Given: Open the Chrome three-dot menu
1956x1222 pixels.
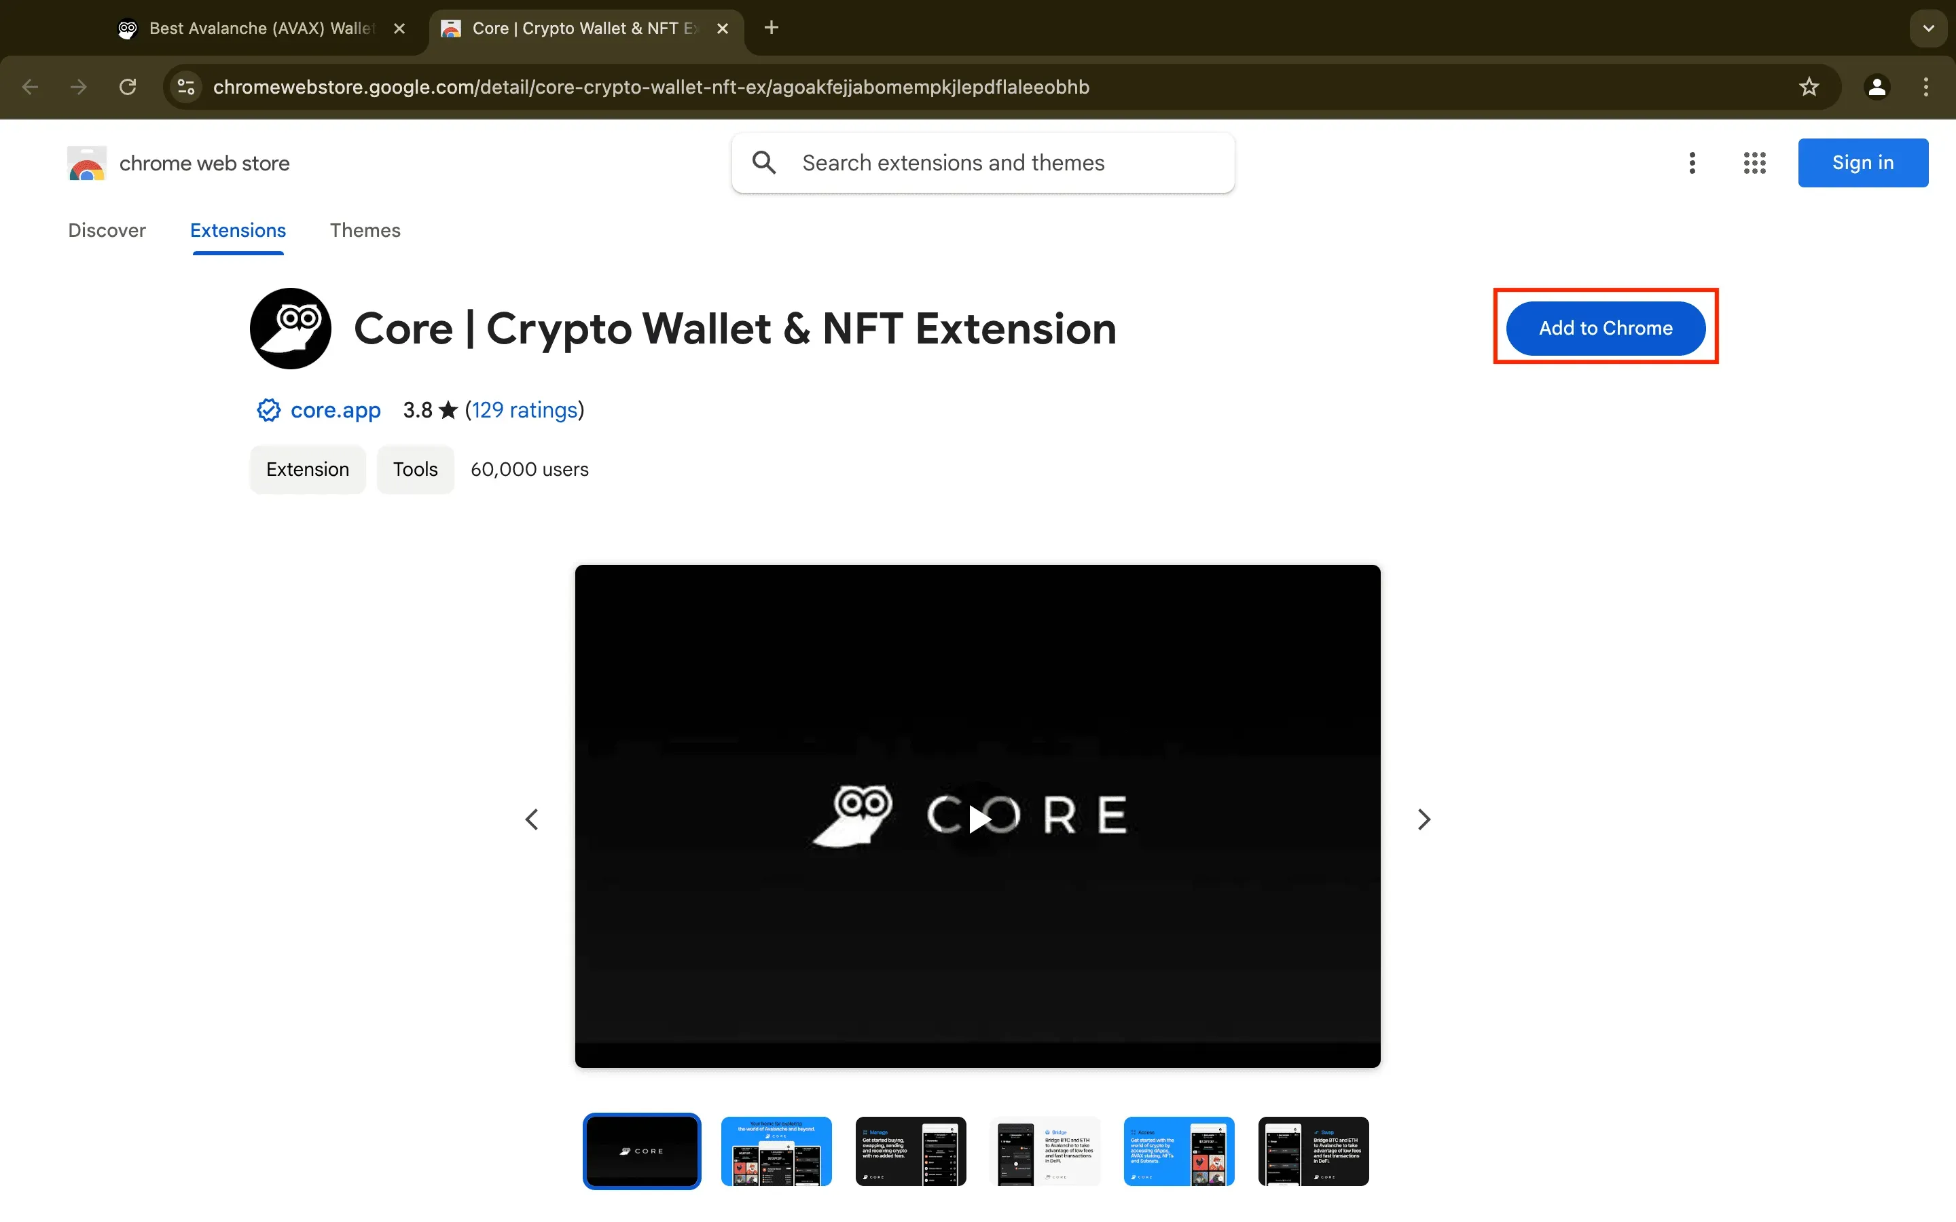Looking at the screenshot, I should tap(1926, 88).
